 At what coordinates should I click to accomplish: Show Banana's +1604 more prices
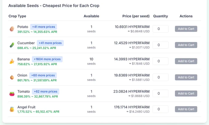(x=47, y=59)
